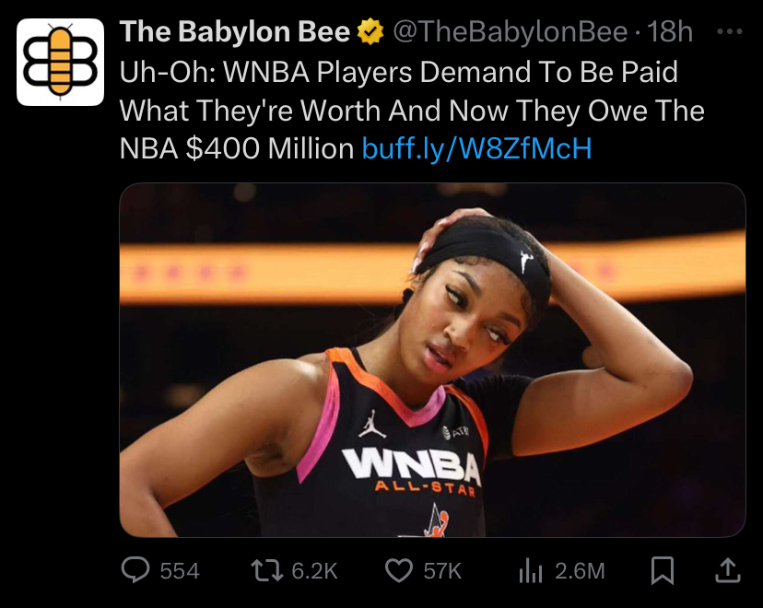Open the basketball player photo
Viewport: 763px width, 608px height.
coord(432,360)
